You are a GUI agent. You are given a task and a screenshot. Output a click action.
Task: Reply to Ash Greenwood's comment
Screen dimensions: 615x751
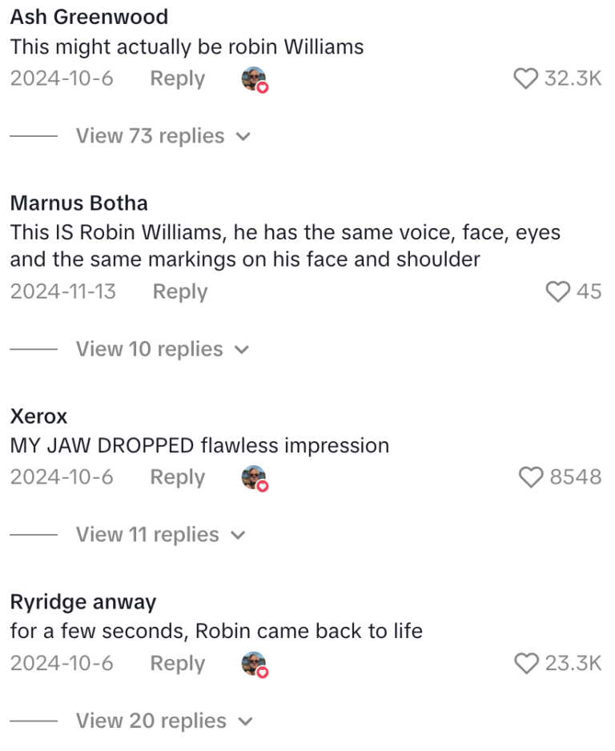tap(177, 78)
